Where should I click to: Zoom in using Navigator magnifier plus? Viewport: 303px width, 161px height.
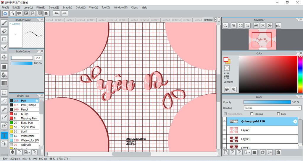point(234,25)
